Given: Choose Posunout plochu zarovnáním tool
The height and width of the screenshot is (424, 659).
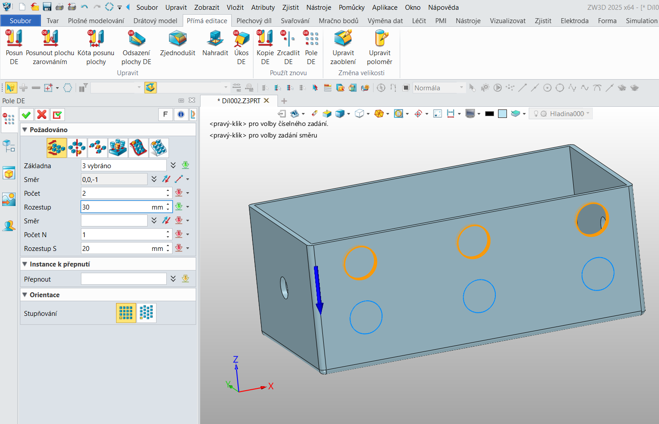Looking at the screenshot, I should [50, 48].
